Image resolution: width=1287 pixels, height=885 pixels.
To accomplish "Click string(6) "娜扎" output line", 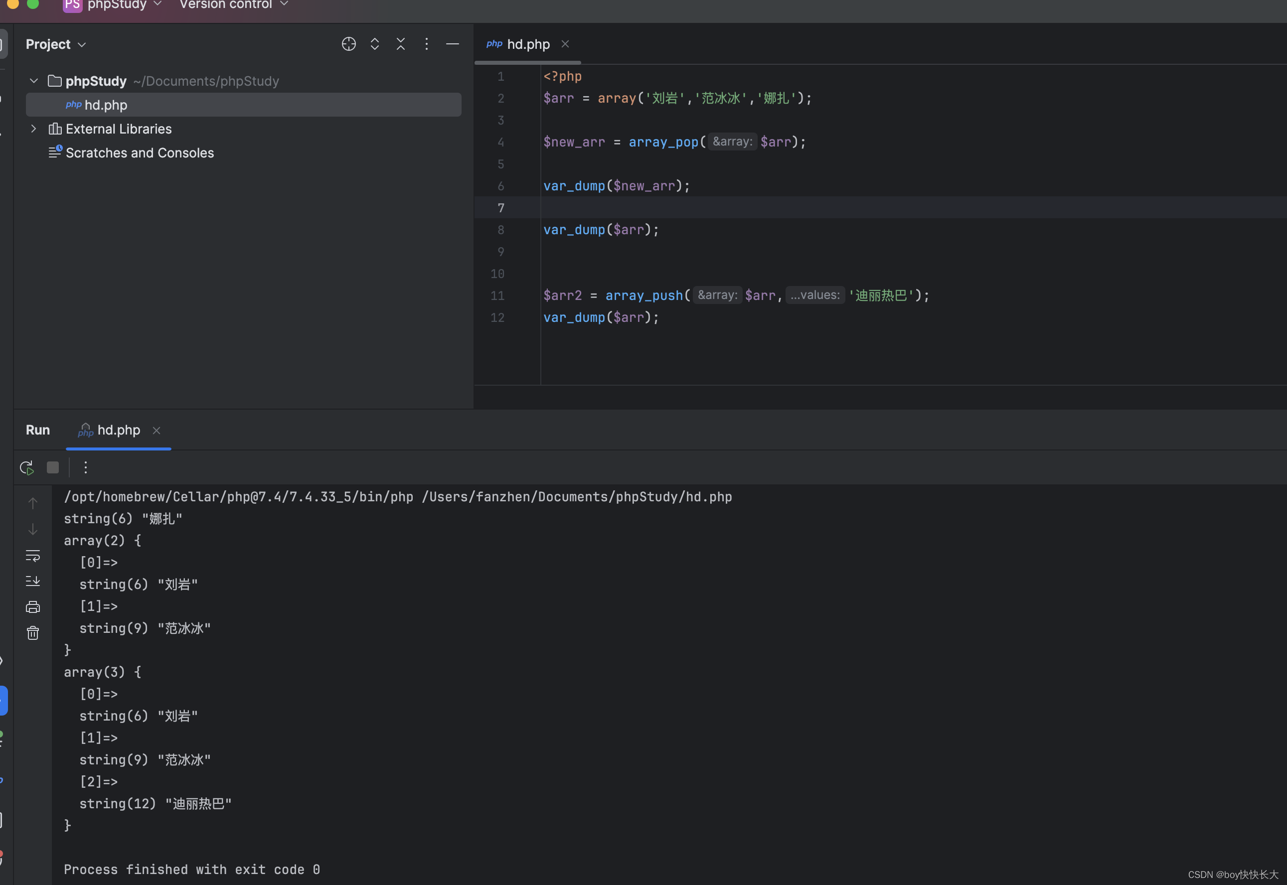I will point(123,519).
